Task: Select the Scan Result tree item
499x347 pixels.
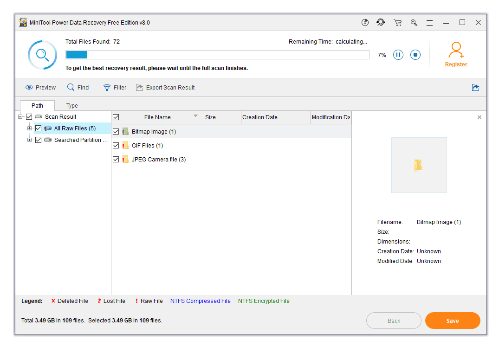Action: point(60,117)
